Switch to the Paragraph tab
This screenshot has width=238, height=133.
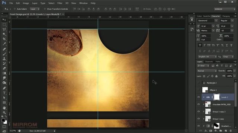tap(226, 16)
